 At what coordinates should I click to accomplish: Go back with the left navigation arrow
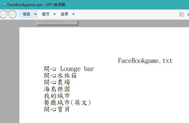[3, 14]
